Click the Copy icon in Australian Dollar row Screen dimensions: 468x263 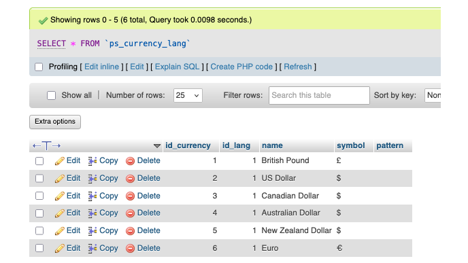[93, 213]
